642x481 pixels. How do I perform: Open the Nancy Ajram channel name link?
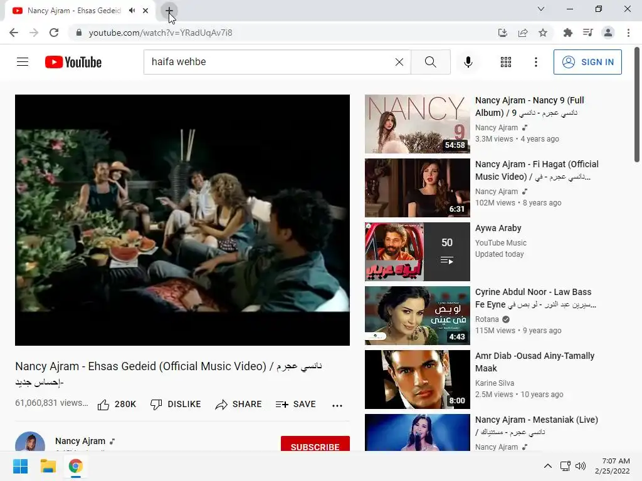(x=80, y=441)
